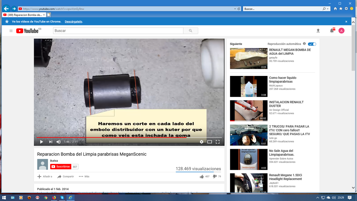
Task: Click the 23:29 taskbar clock
Action: (341, 197)
